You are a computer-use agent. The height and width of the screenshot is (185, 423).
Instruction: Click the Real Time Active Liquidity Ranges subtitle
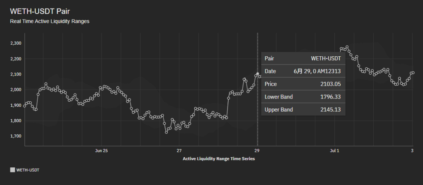(x=50, y=22)
